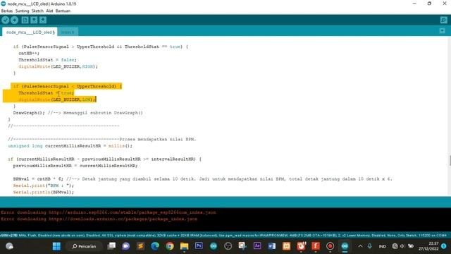Open the weather widget in taskbar
This screenshot has width=451, height=254.
point(9,246)
